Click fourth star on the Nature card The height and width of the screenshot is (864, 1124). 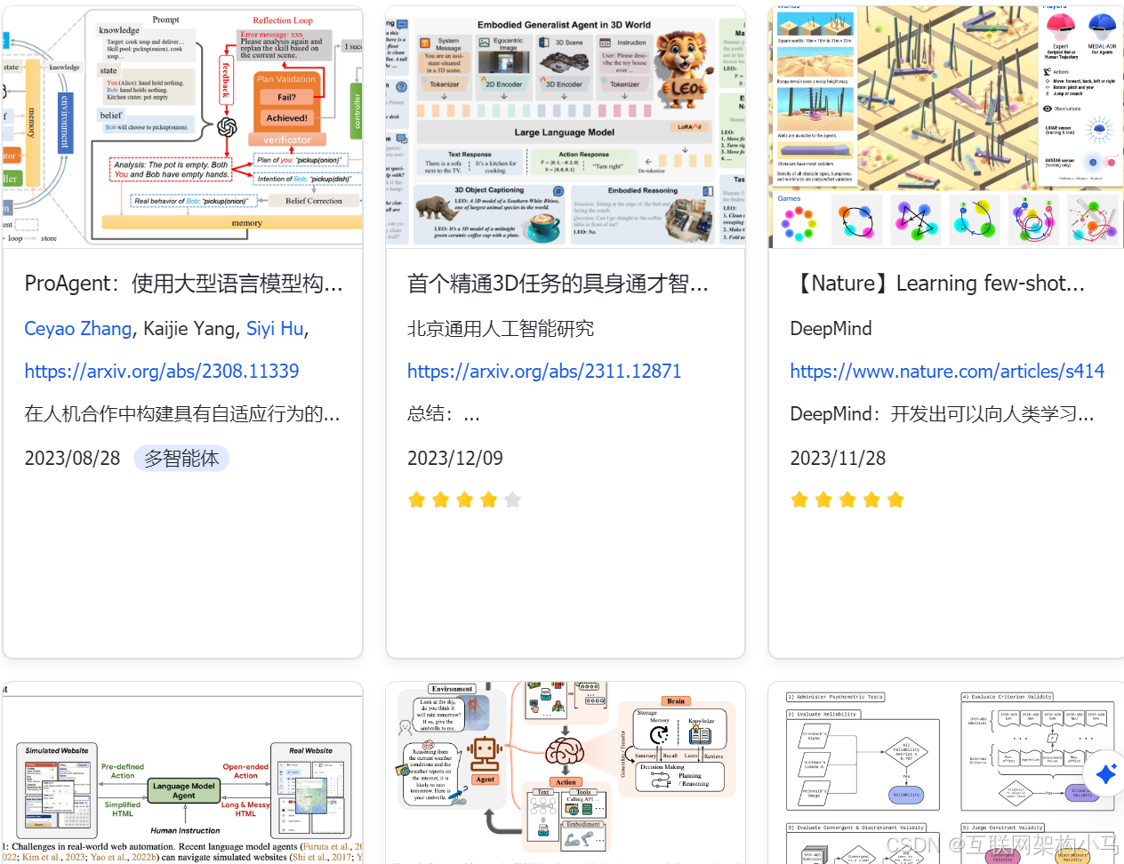click(x=871, y=500)
